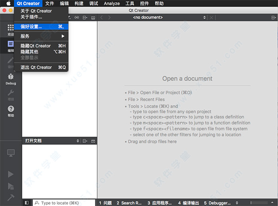Go forward in editor navigation history
This screenshot has height=206, width=278.
[109, 17]
